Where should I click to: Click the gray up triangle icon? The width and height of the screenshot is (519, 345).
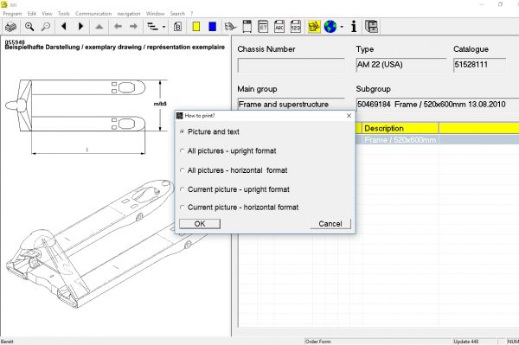point(99,27)
